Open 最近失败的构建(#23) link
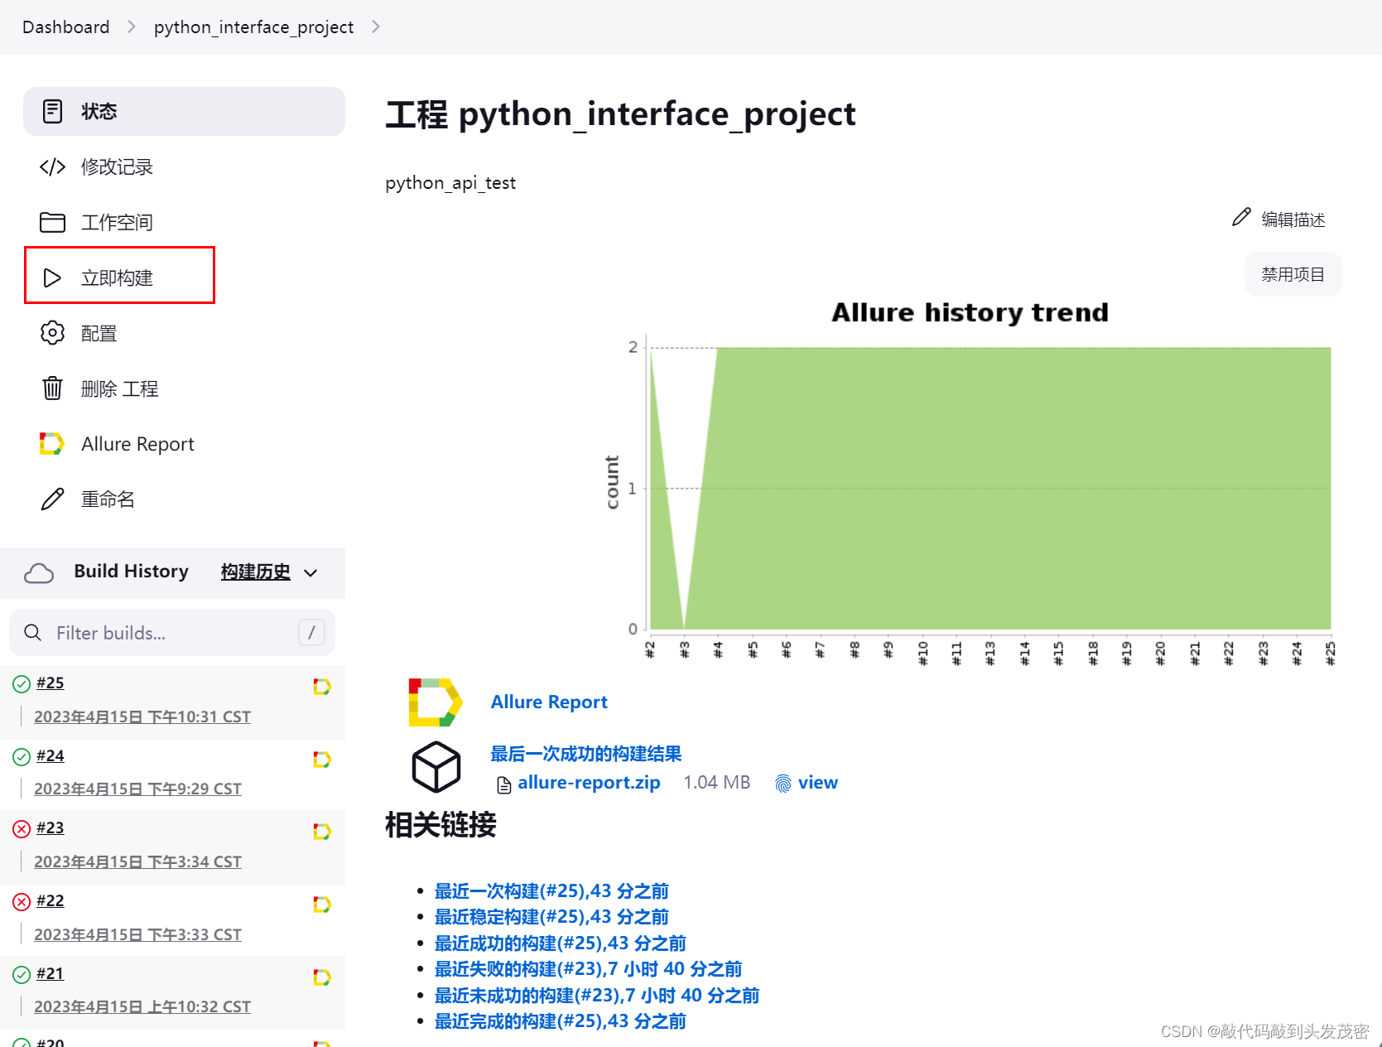This screenshot has width=1382, height=1047. 588,969
